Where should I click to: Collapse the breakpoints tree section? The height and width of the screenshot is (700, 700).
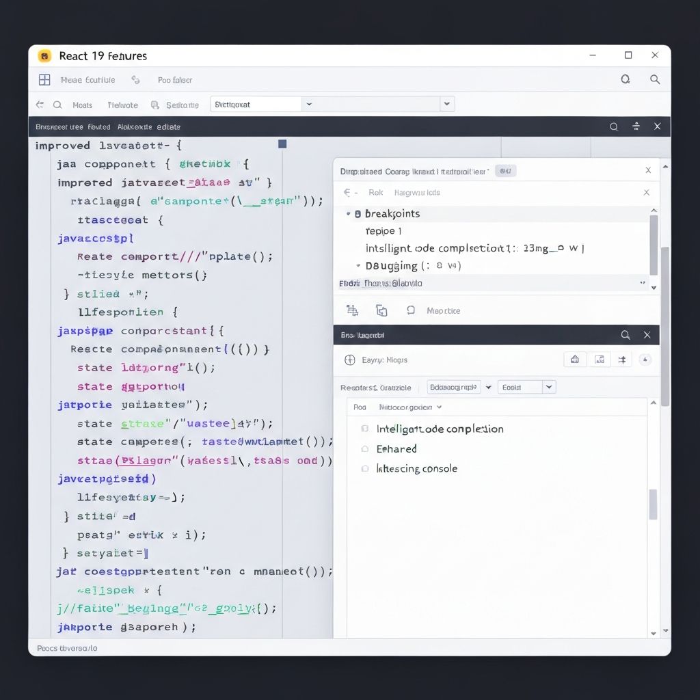(348, 214)
